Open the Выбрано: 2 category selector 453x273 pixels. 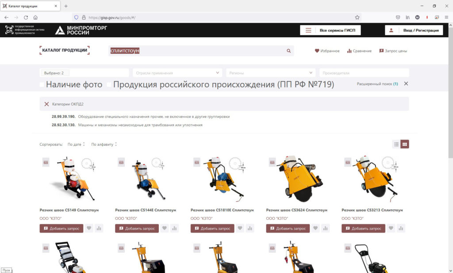coord(84,73)
